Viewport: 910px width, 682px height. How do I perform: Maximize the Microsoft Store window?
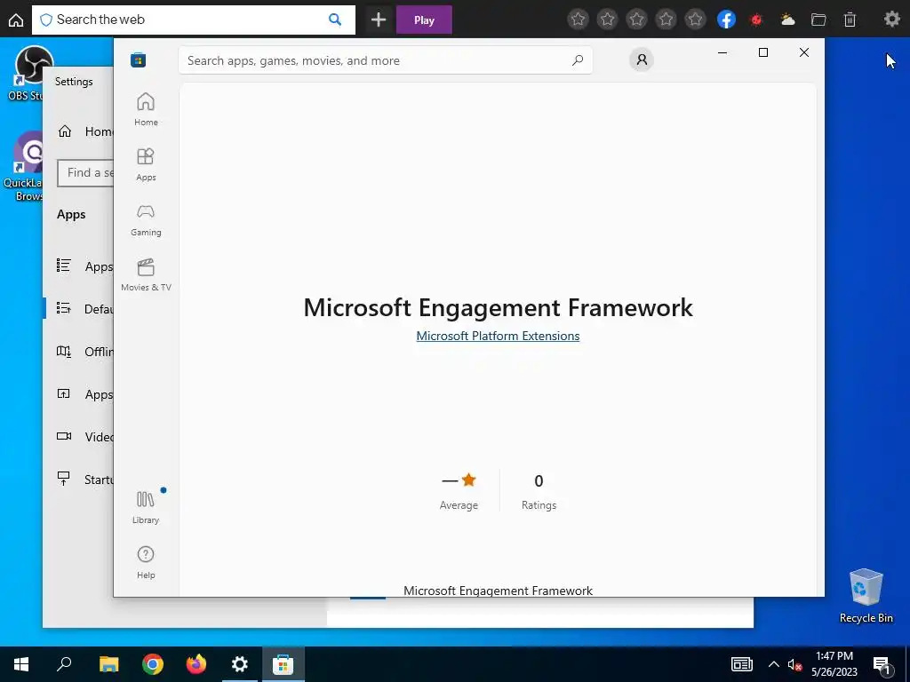click(763, 52)
